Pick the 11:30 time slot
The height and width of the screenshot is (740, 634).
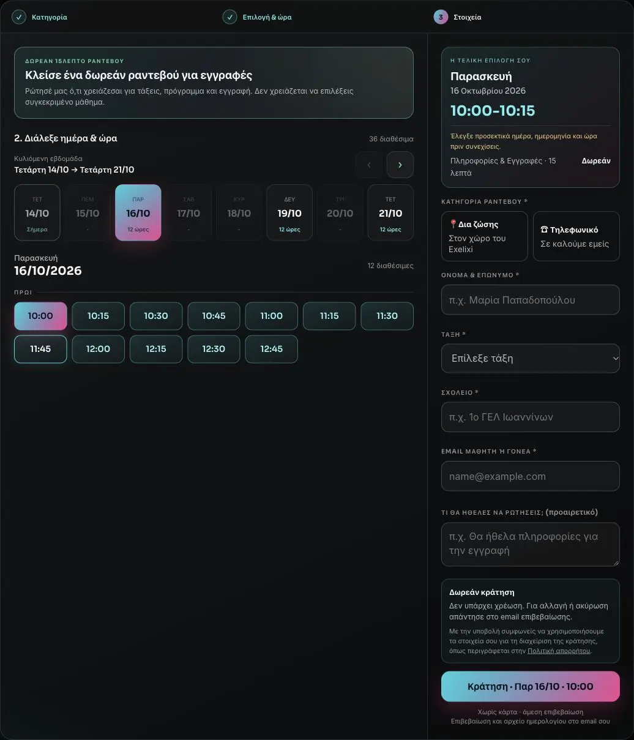tap(387, 316)
